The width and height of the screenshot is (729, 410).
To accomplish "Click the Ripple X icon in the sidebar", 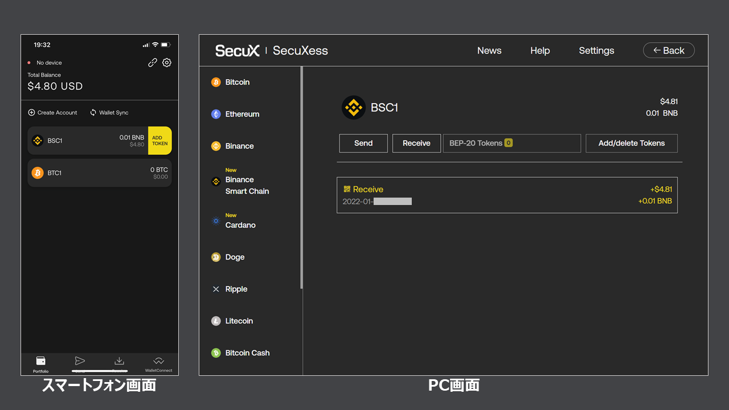I will tap(216, 289).
